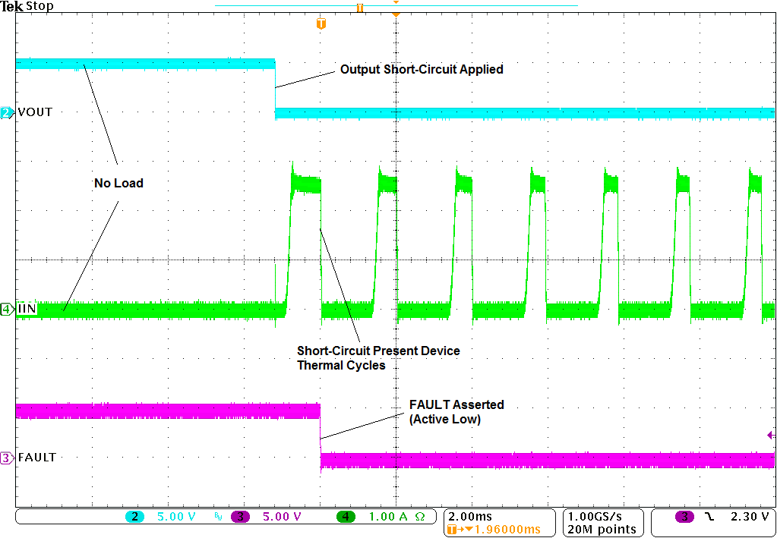Click the channel 4 badge in readout bar
Viewport: 777px width, 538px height.
click(346, 517)
